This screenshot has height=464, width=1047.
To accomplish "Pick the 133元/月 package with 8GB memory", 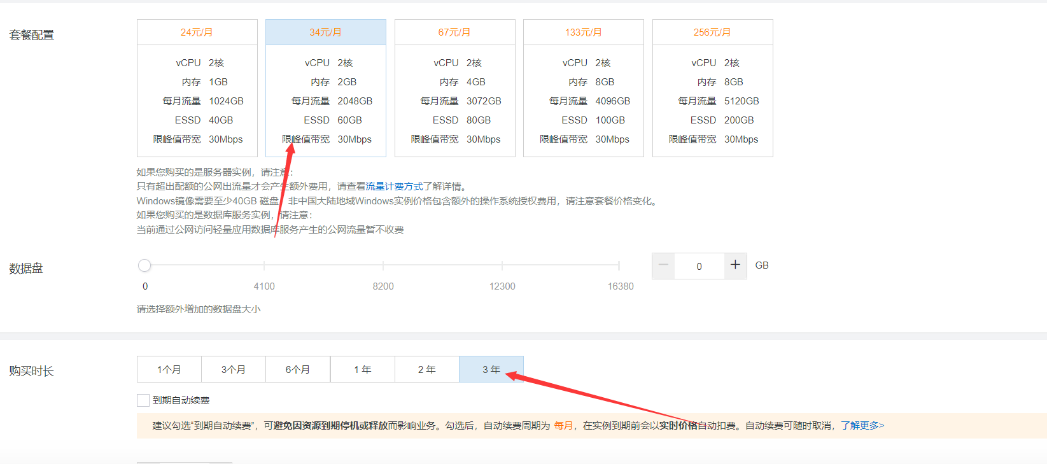I will 583,88.
